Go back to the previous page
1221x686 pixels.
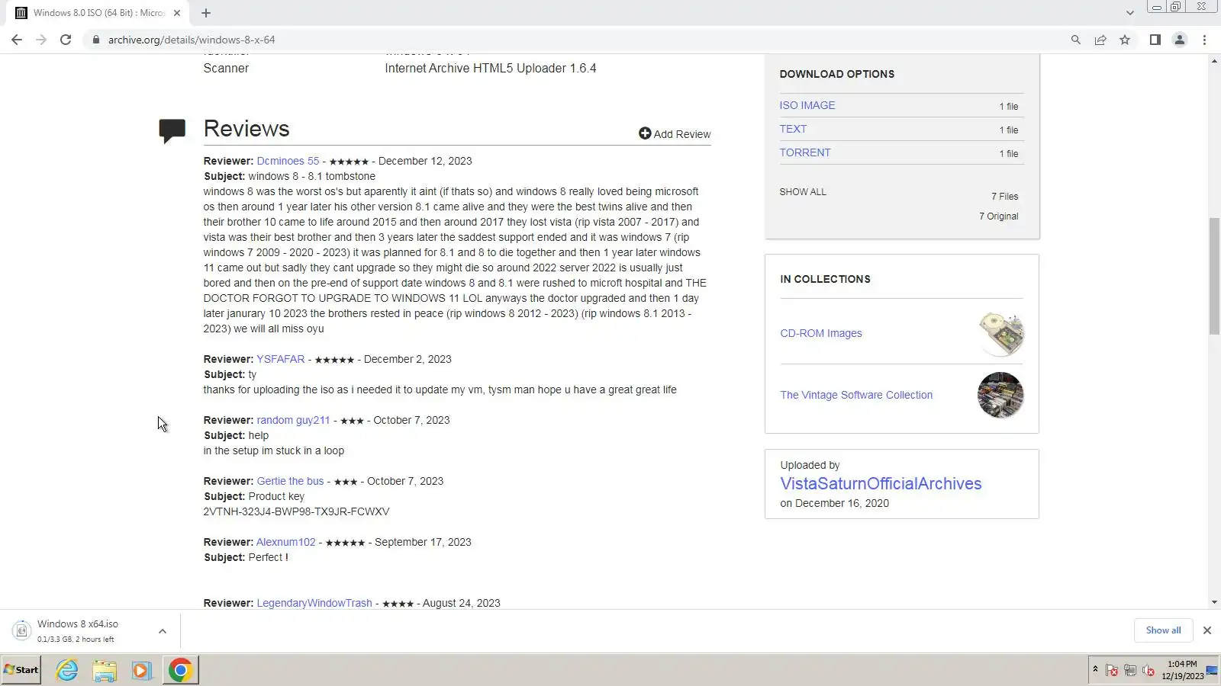point(17,40)
